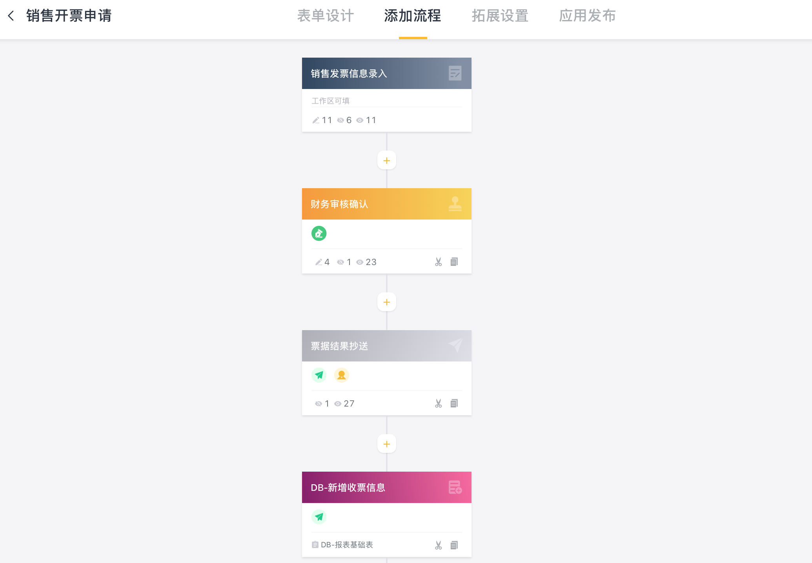Screen dimensions: 812x563
Task: Click the back arrow beside 销售开票申请
Action: [x=11, y=16]
